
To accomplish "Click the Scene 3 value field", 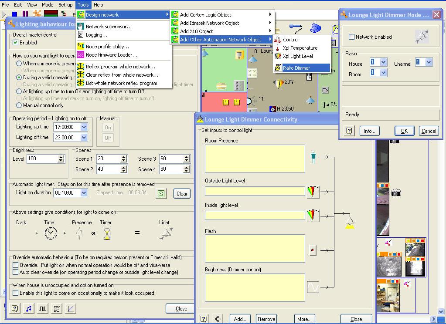I will coord(170,159).
